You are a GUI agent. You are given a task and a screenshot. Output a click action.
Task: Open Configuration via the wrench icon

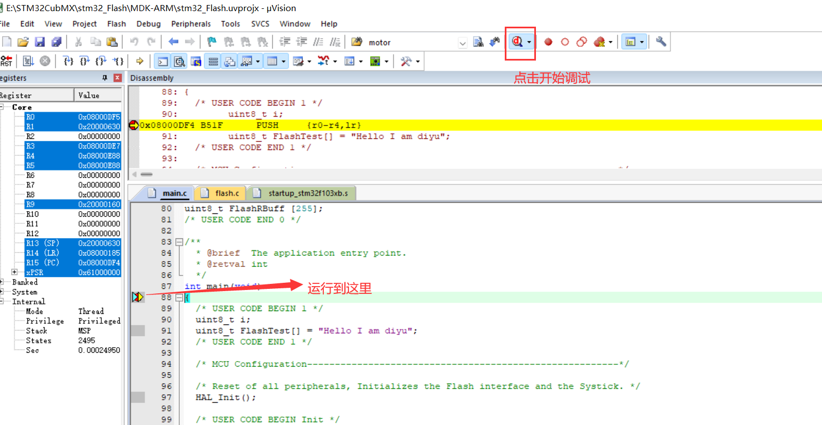click(x=661, y=42)
